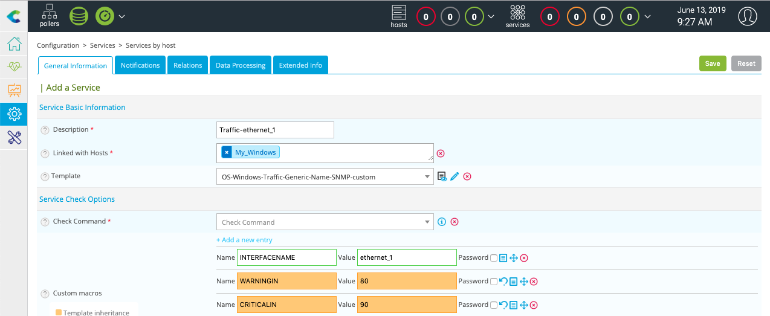Remove the INTERFACENAME macro row
The width and height of the screenshot is (770, 316).
[x=524, y=258]
